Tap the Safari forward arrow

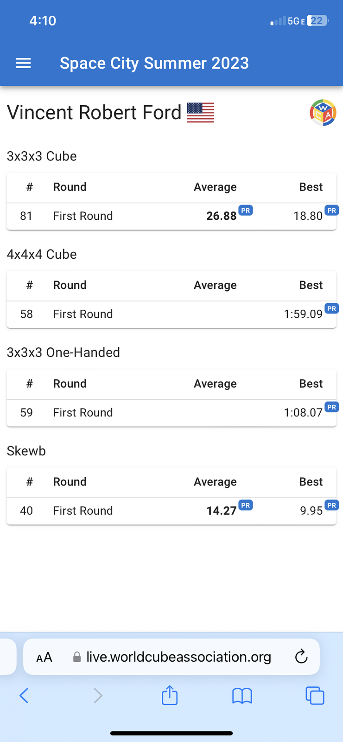click(98, 696)
